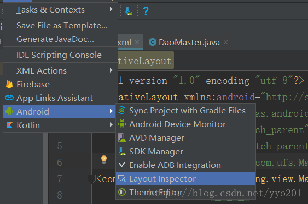Close the DaoMaster.java tab

226,42
